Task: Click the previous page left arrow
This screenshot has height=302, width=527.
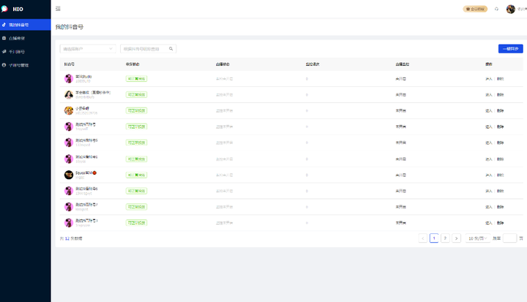Action: [423, 238]
